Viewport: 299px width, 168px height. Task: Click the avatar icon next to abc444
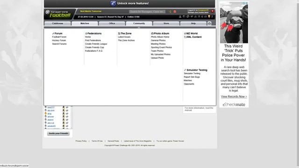point(46,111)
